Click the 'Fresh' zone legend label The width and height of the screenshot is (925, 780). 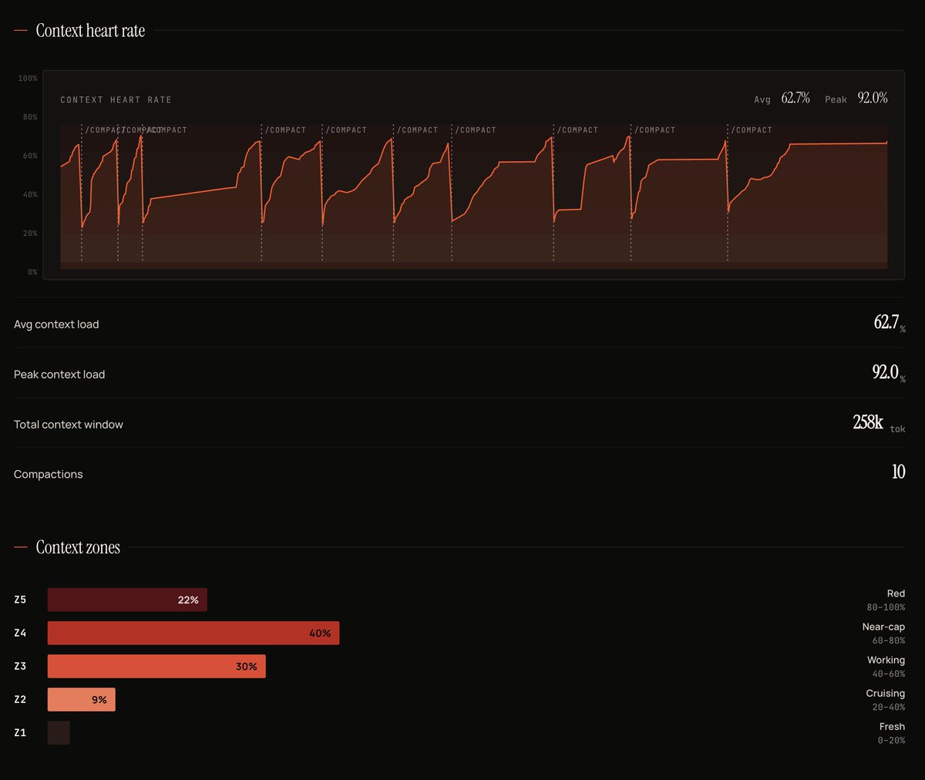[x=892, y=726]
